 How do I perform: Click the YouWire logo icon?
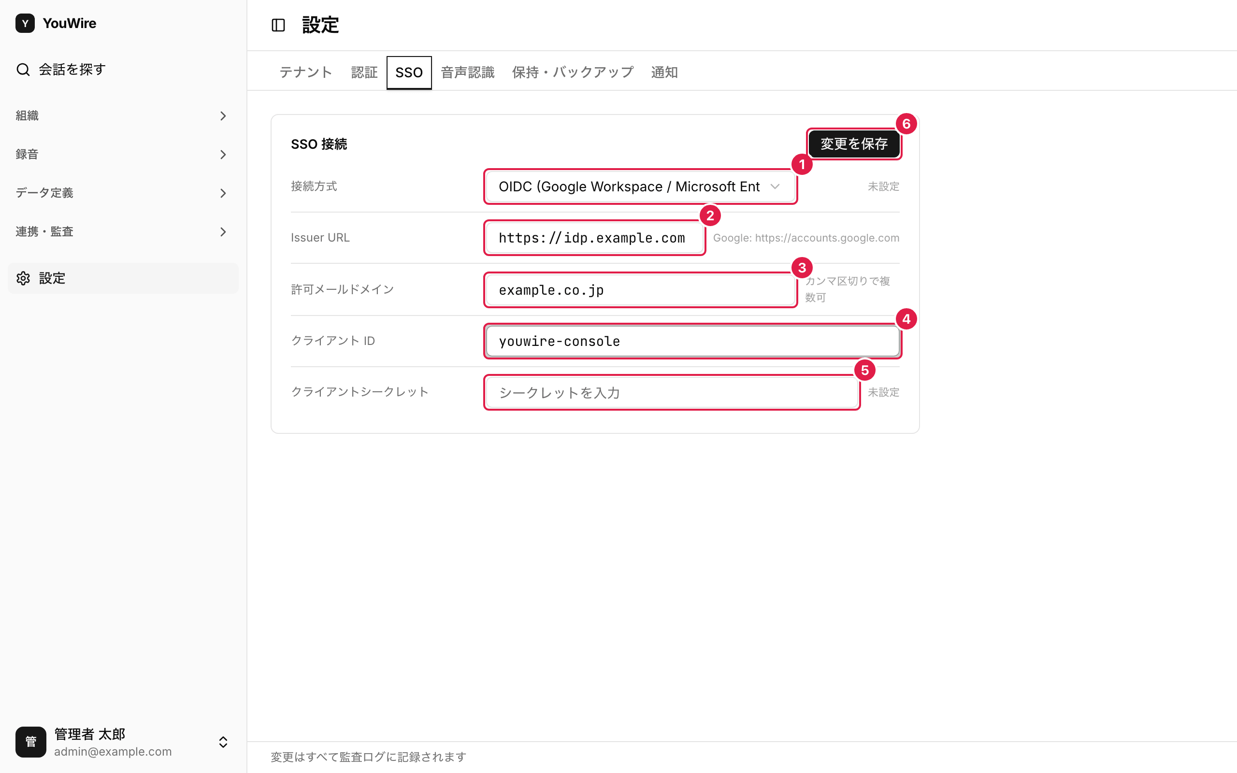(25, 23)
